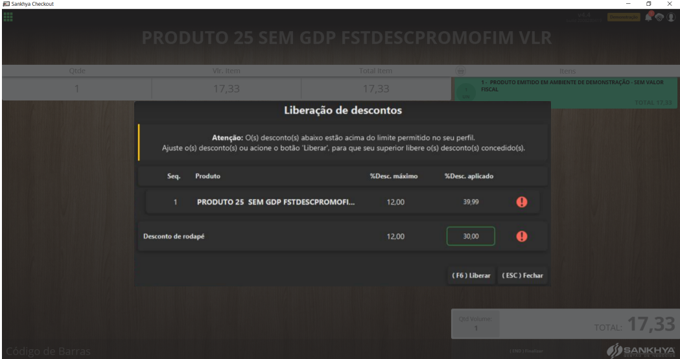The width and height of the screenshot is (680, 359).
Task: Click the Qtde value field
Action: tap(76, 89)
